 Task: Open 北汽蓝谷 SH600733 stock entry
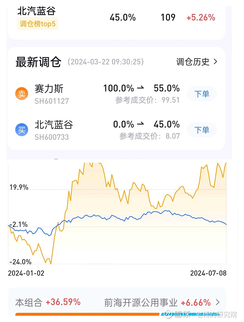[54, 130]
